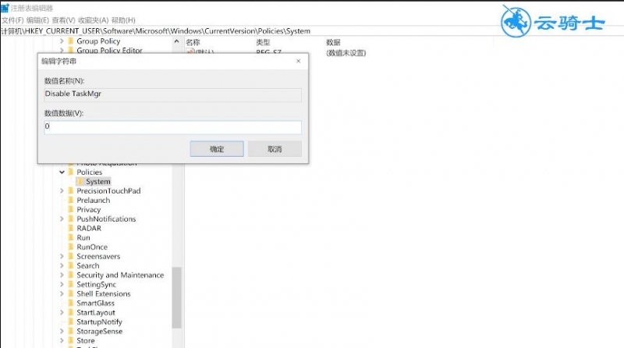Click the registry address path bar
Image resolution: width=624 pixels, height=348 pixels.
click(312, 31)
